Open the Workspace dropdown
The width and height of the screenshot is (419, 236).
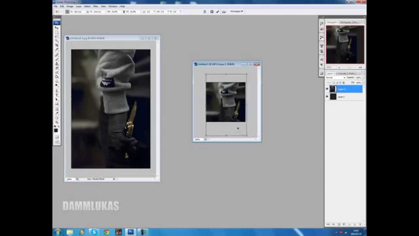pos(236,11)
